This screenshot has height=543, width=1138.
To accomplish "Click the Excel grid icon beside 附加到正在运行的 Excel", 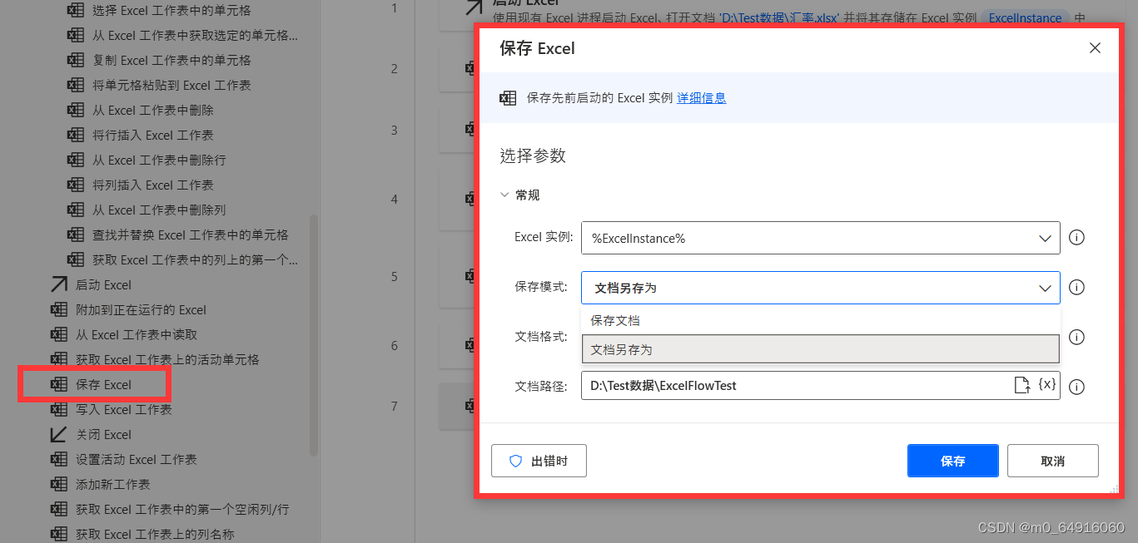I will 60,309.
